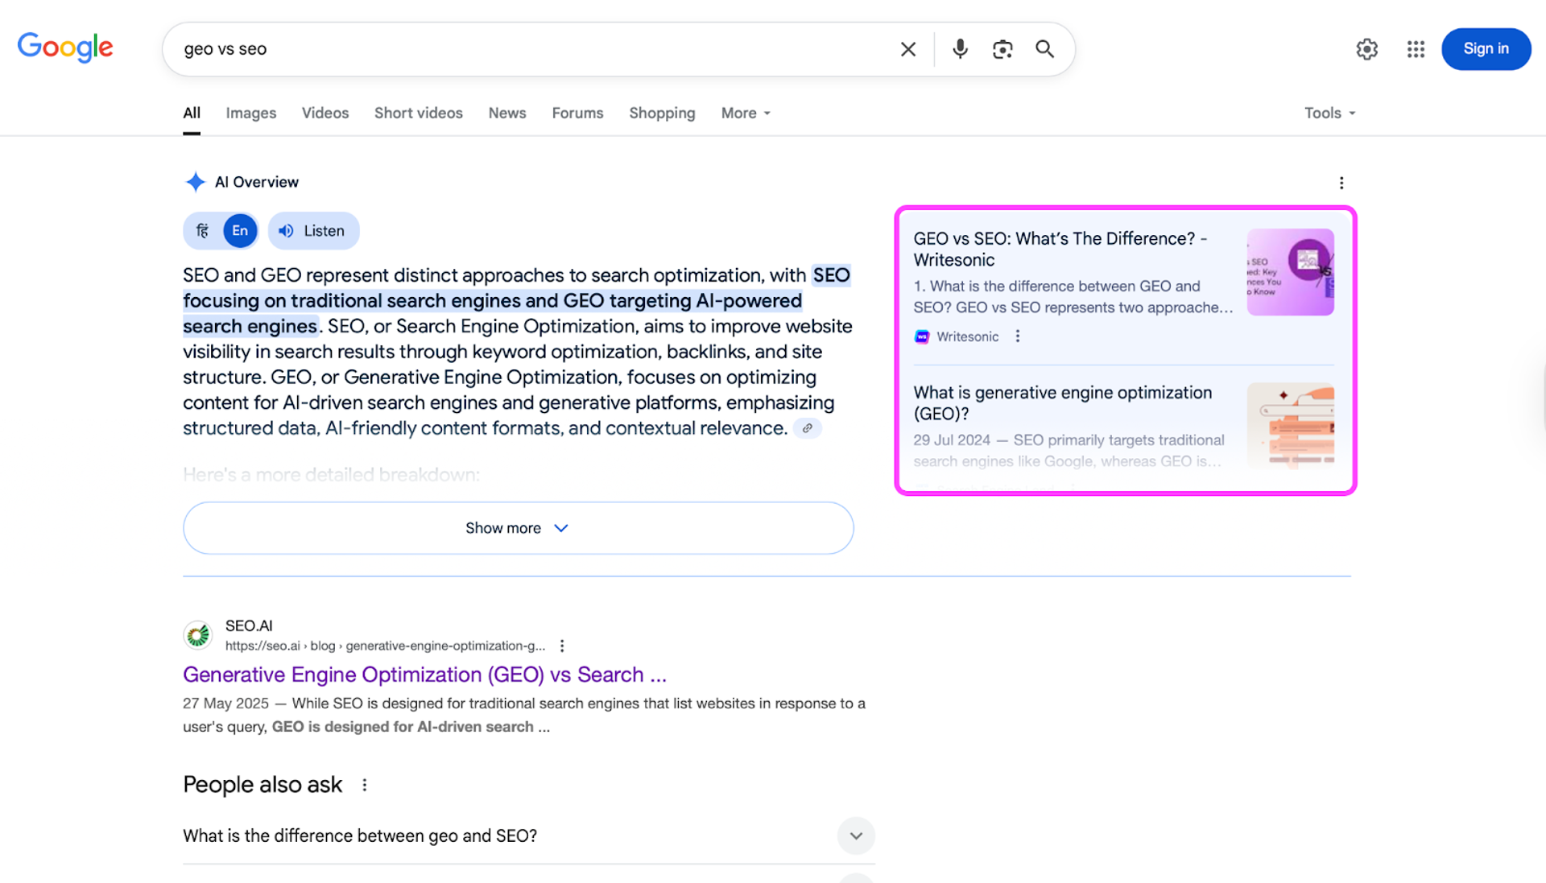This screenshot has height=883, width=1546.
Task: Expand AI Overview with Show more
Action: coord(518,528)
